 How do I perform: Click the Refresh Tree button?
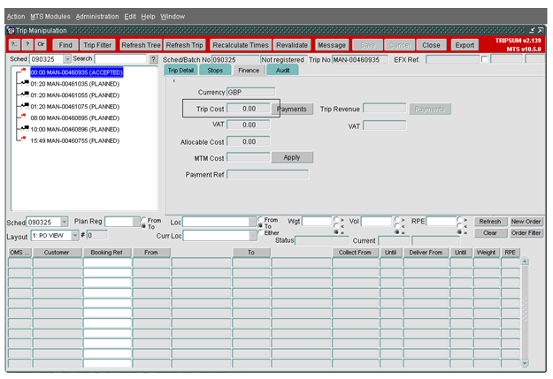pos(141,45)
